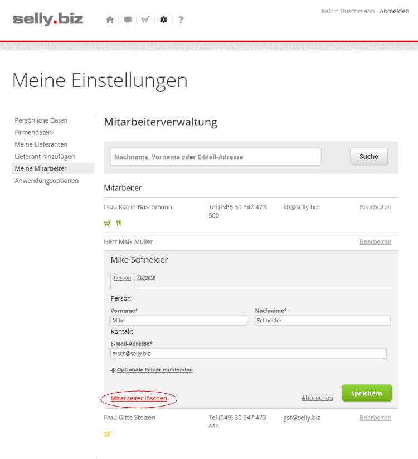This screenshot has height=459, width=418.
Task: Click the settings gear icon
Action: point(163,20)
